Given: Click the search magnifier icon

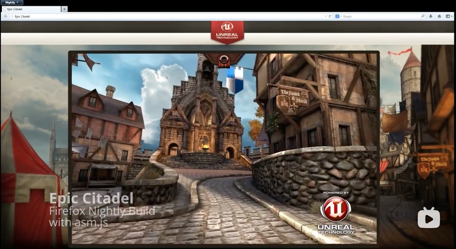Looking at the screenshot, I should (423, 16).
